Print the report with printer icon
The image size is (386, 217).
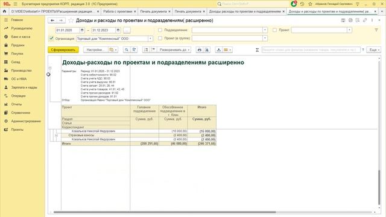tap(200, 50)
